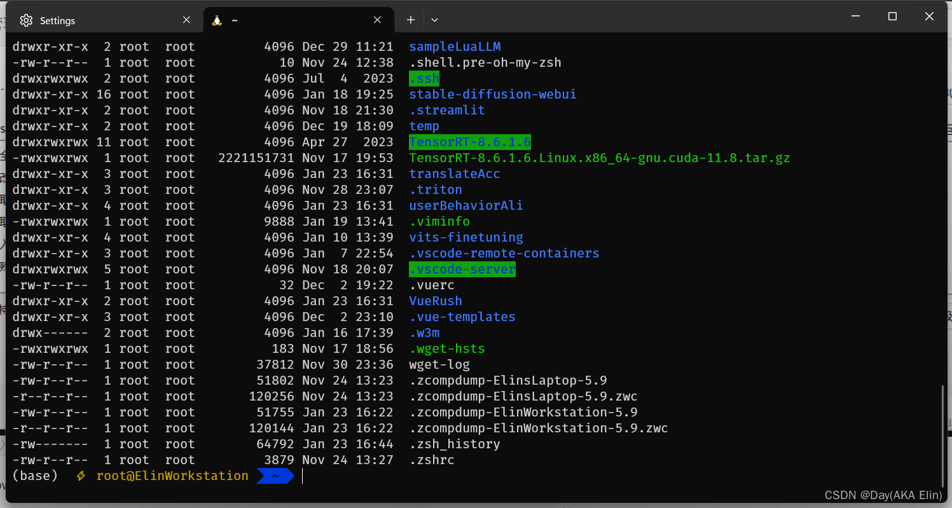Click the blue ~ directory prompt segment
This screenshot has width=952, height=508.
[x=275, y=476]
